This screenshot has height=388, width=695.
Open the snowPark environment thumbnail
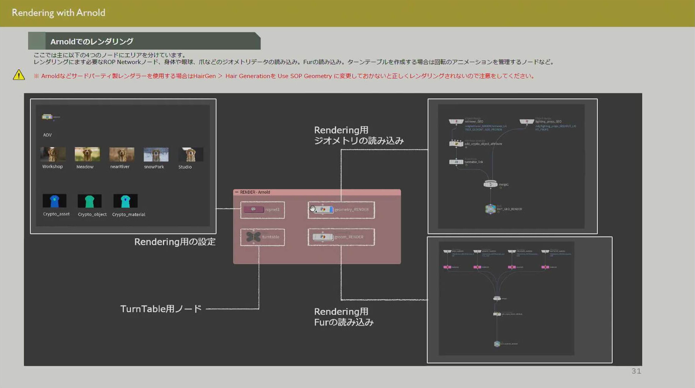click(x=156, y=154)
